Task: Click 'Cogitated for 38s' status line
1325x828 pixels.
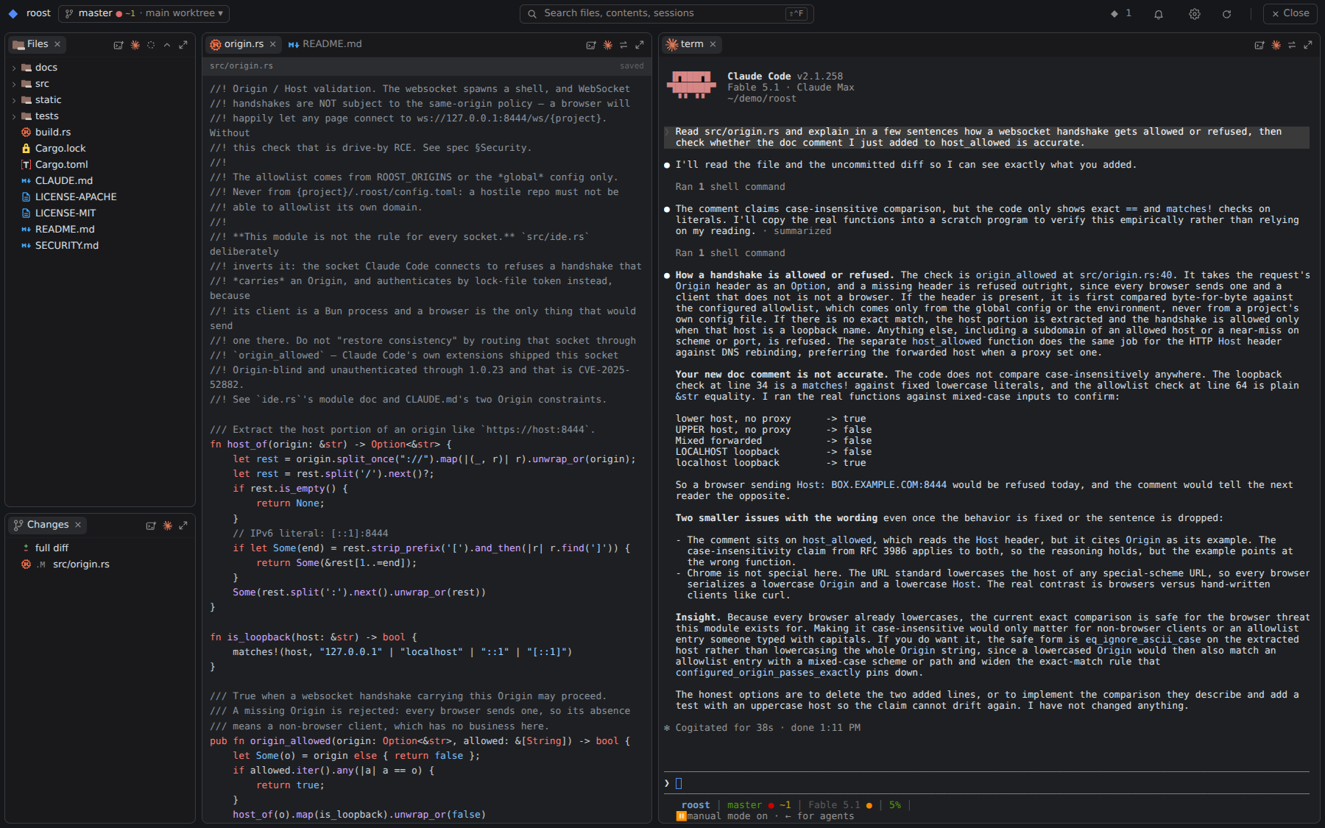Action: click(762, 728)
